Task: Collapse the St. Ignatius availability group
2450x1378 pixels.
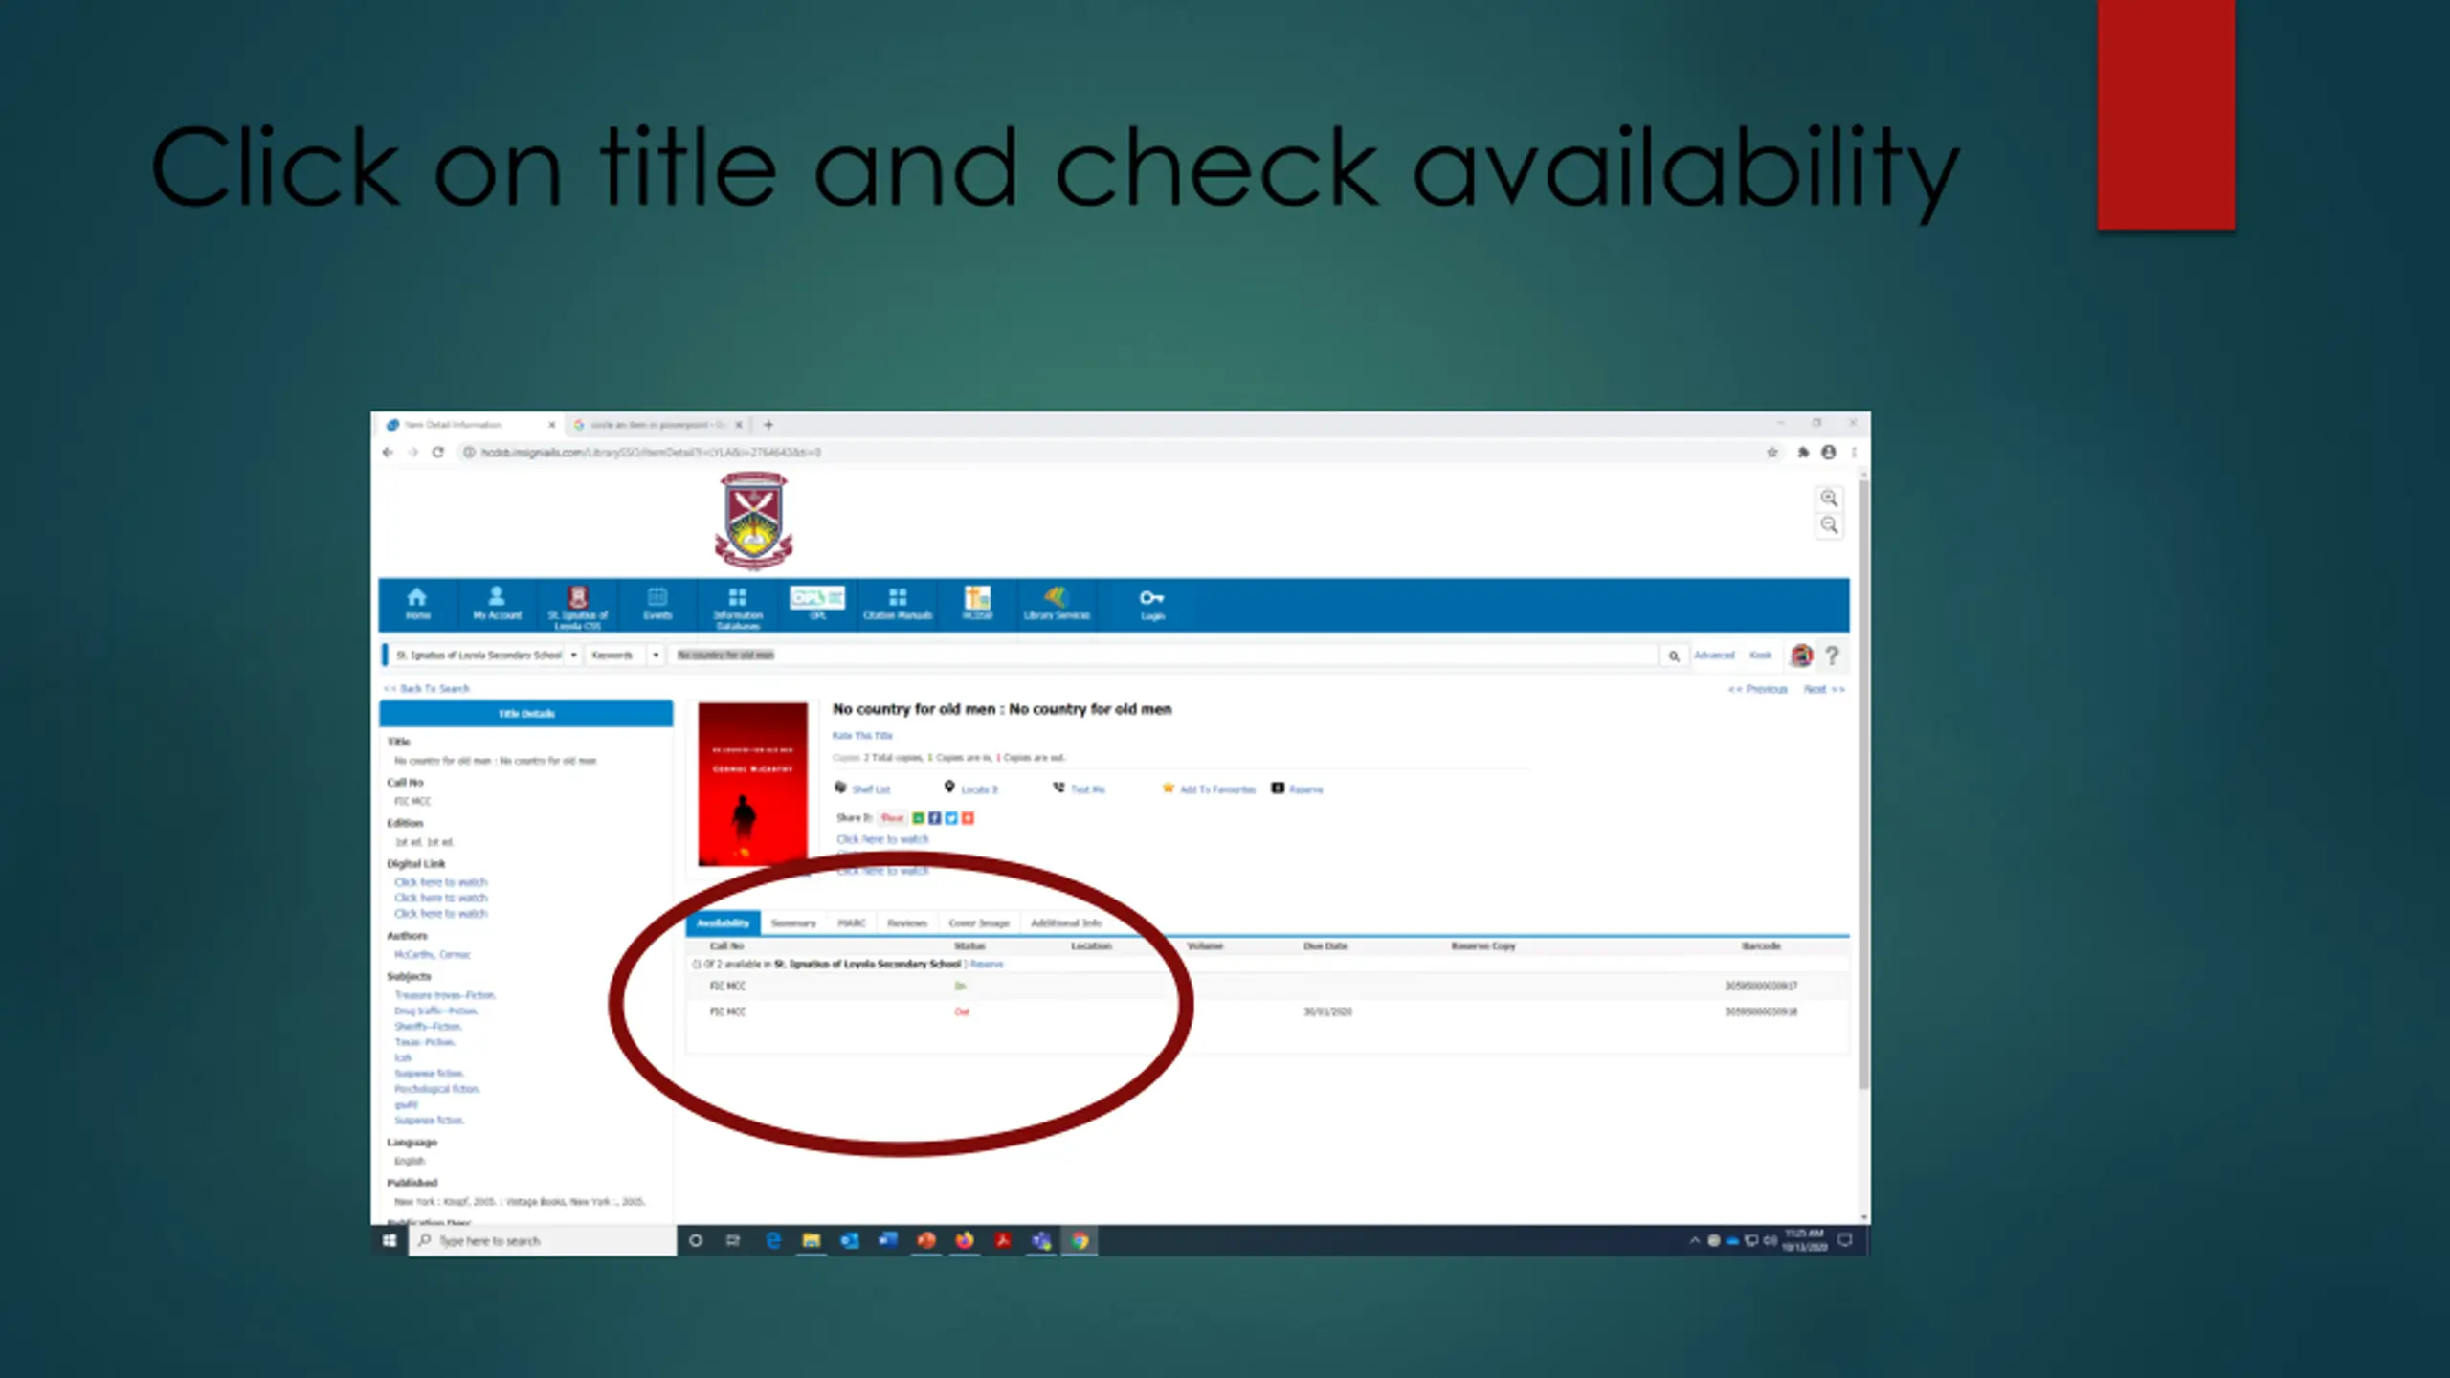Action: [696, 965]
